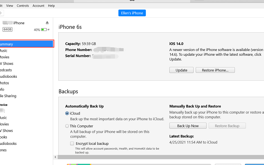Open Audiobooks under On My Device section
This screenshot has height=165, width=264.
click(8, 144)
